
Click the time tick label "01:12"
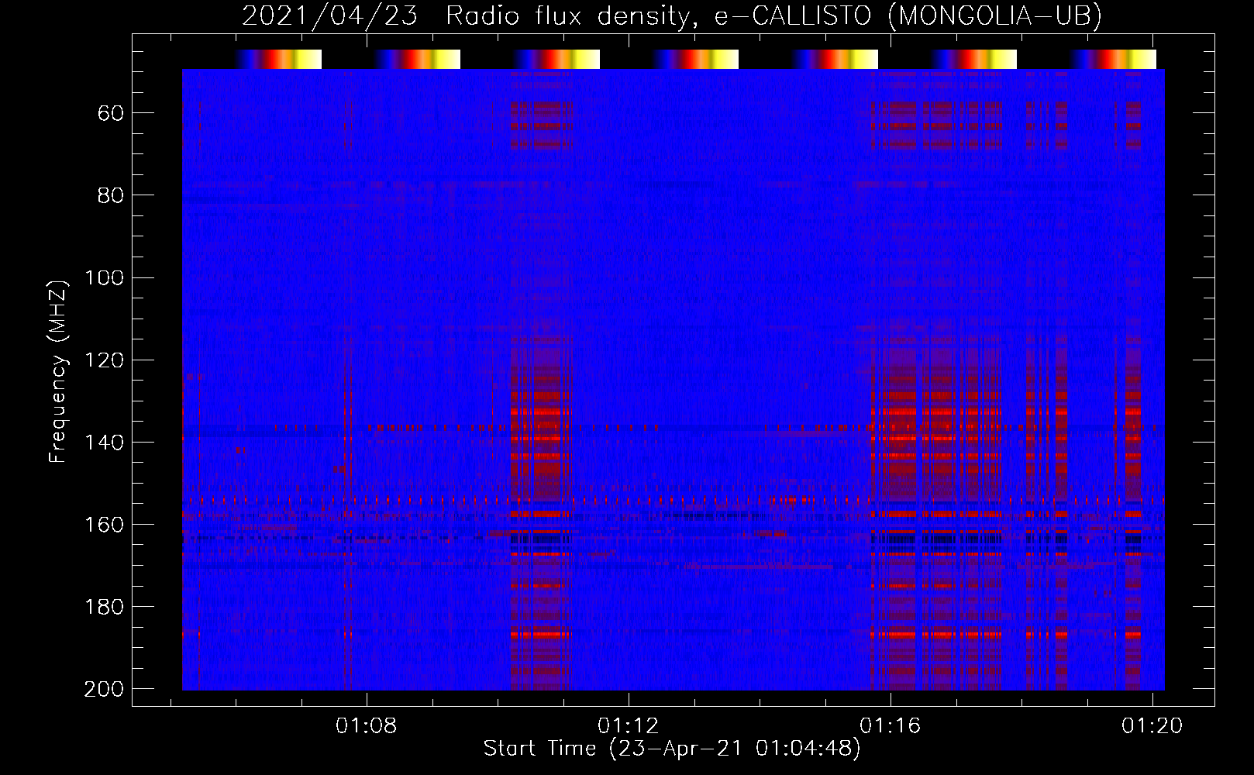tap(629, 725)
